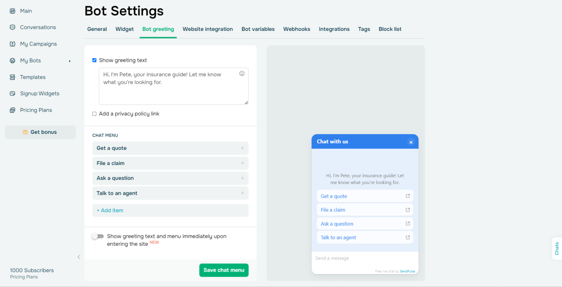
Task: Collapse the left sidebar with chevron
Action: (79, 257)
